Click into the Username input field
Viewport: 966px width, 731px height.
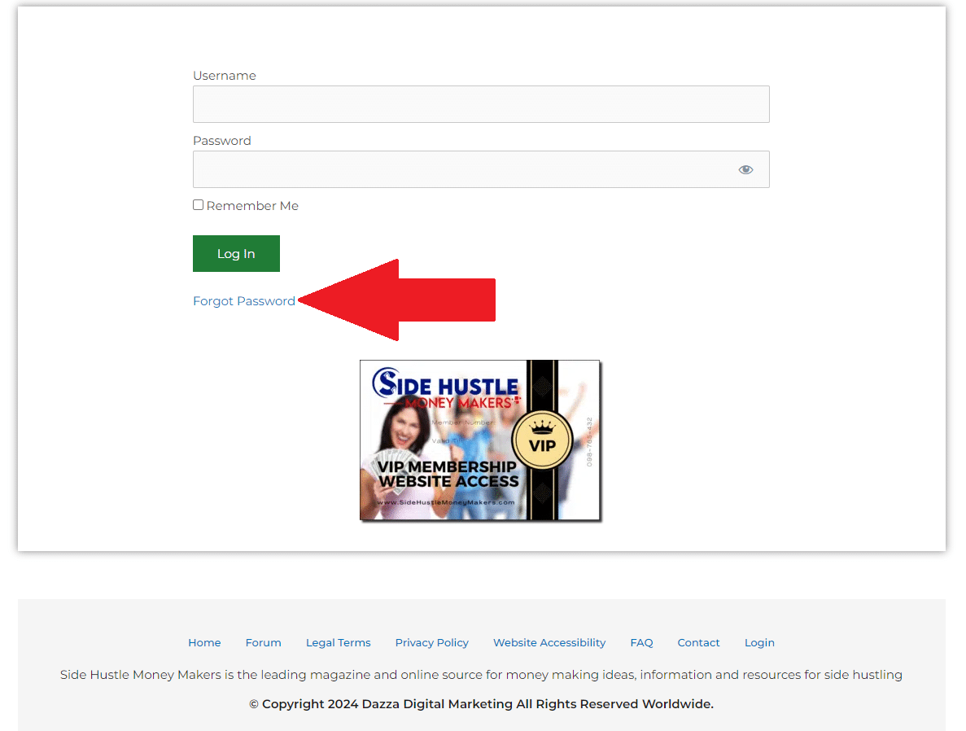pyautogui.click(x=480, y=104)
